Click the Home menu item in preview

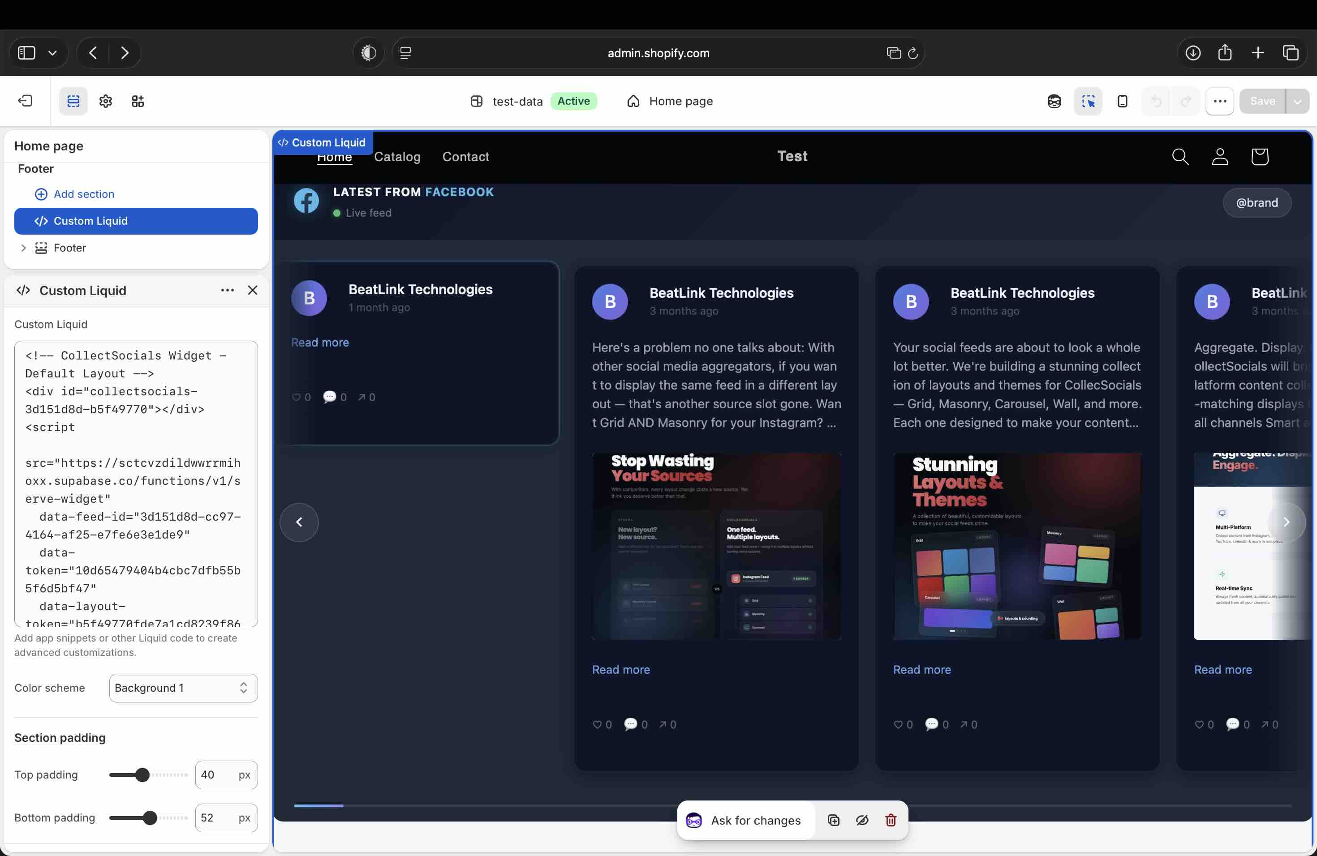(x=334, y=158)
